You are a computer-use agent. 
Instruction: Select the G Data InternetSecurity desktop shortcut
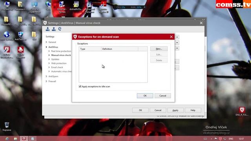(7, 52)
